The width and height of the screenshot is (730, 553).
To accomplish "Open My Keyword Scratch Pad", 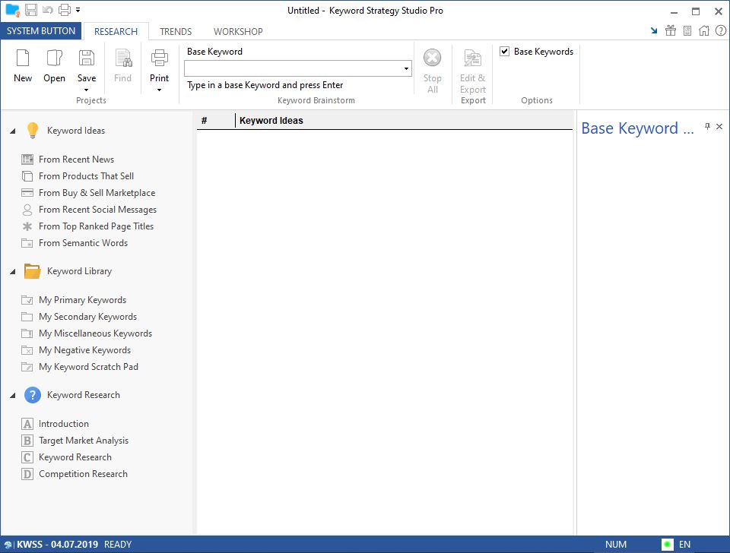I will [x=88, y=367].
